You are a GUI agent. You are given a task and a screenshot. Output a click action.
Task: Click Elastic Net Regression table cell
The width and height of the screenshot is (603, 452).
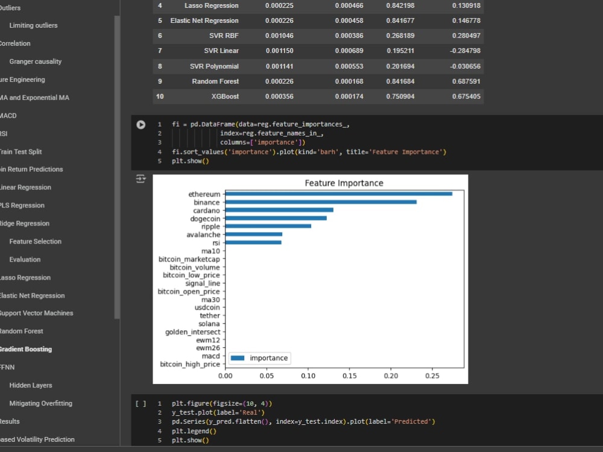[204, 20]
